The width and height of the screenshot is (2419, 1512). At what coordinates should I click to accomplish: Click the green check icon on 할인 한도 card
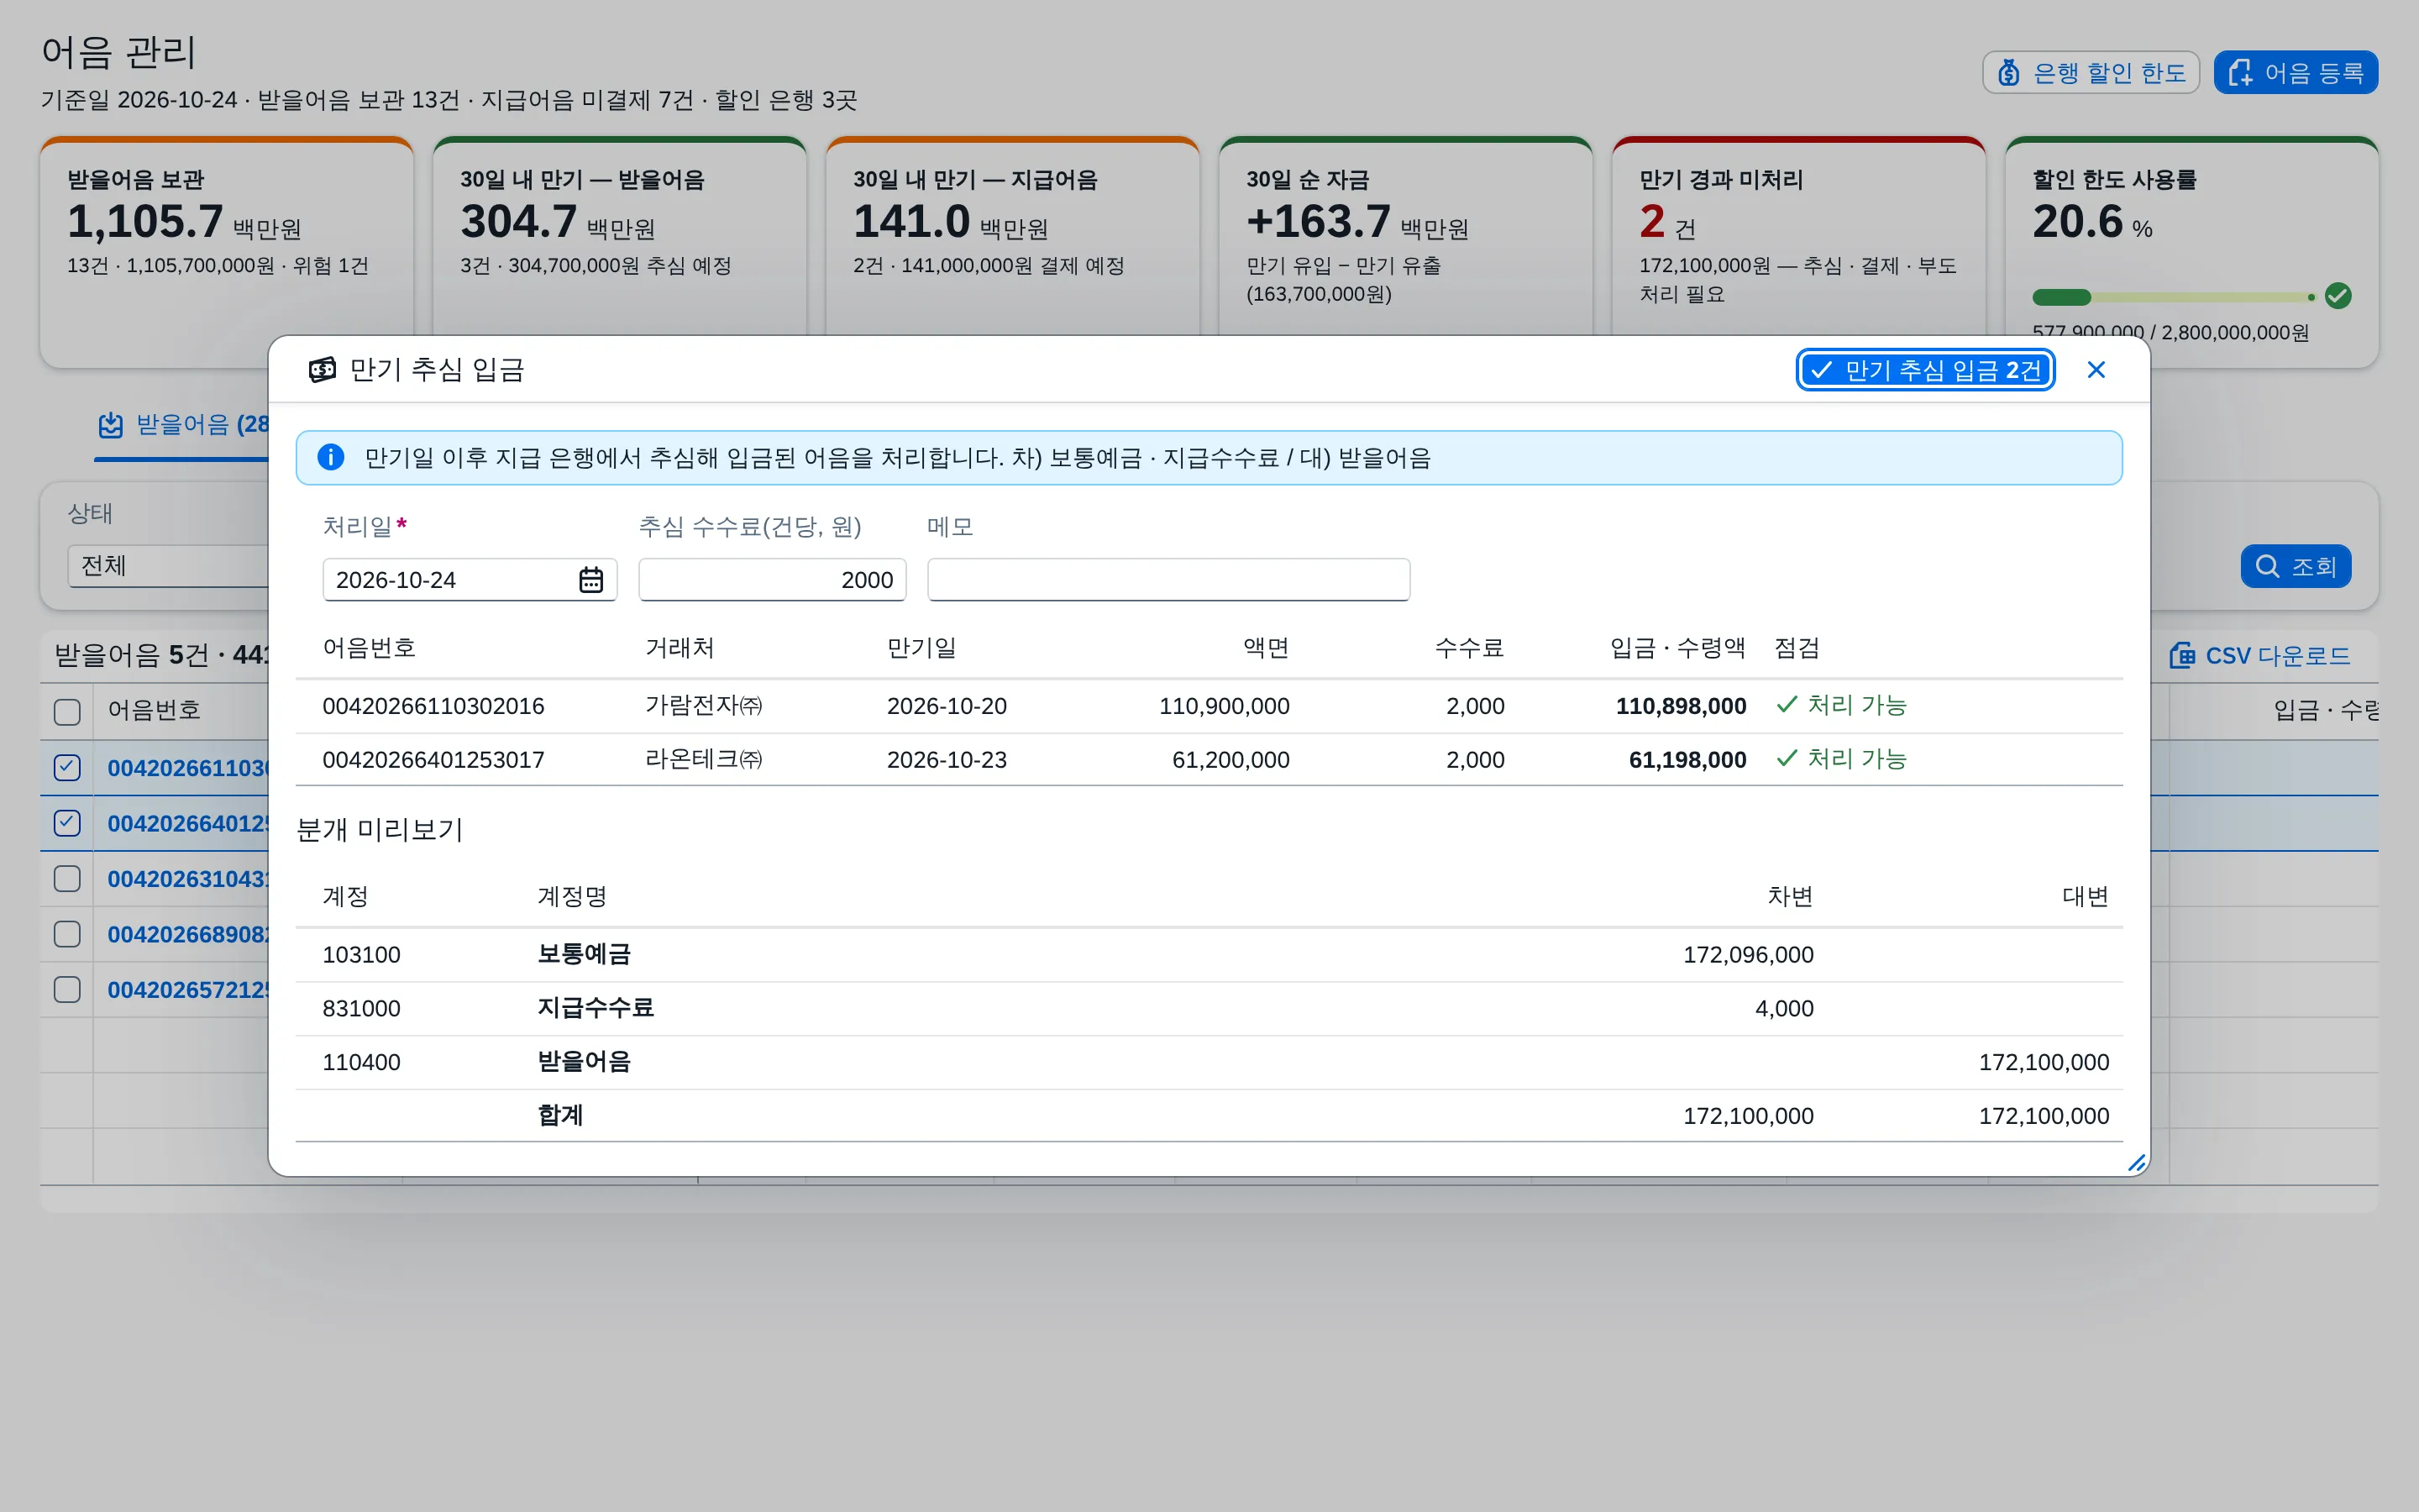(x=2338, y=296)
